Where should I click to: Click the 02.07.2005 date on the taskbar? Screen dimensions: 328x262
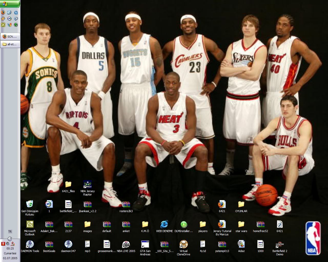coord(10,258)
